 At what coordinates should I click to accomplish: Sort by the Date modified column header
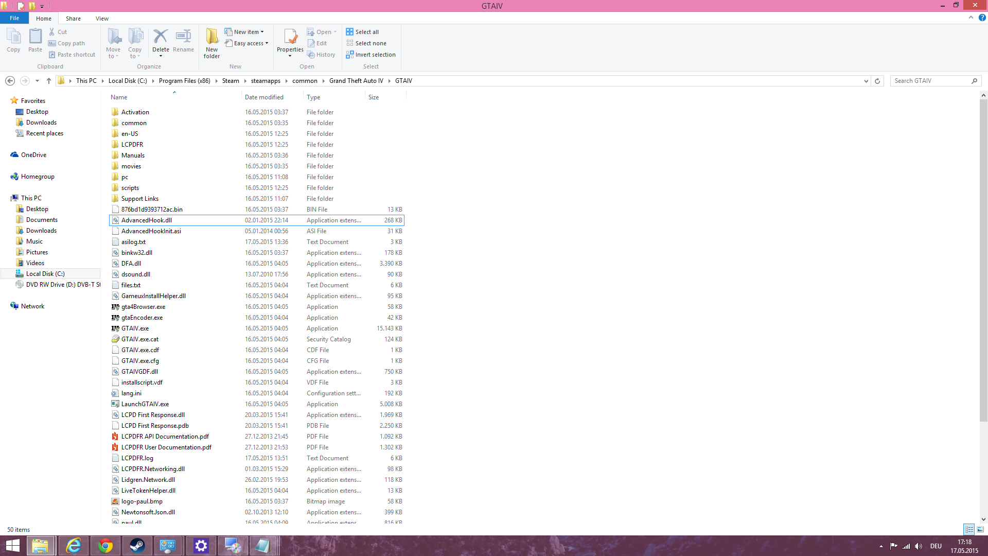264,97
